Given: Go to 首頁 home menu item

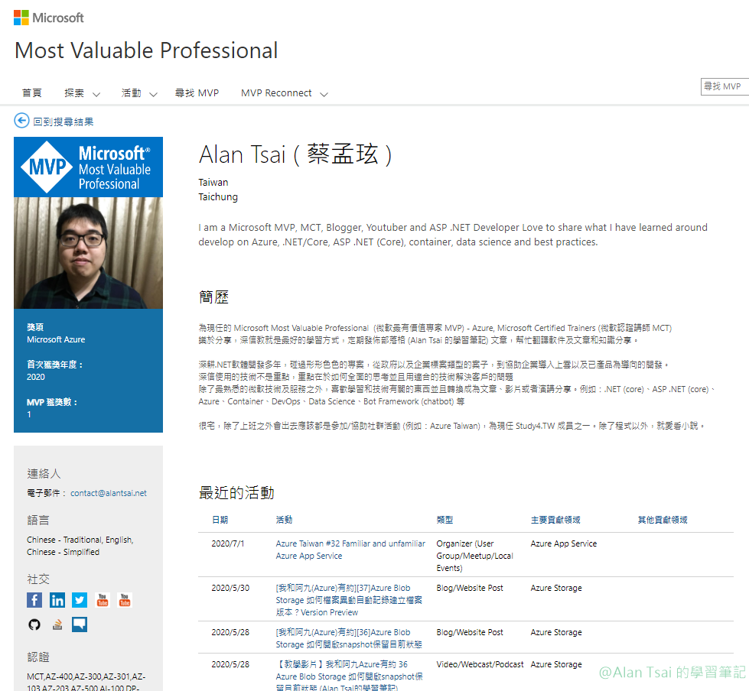Looking at the screenshot, I should (32, 93).
